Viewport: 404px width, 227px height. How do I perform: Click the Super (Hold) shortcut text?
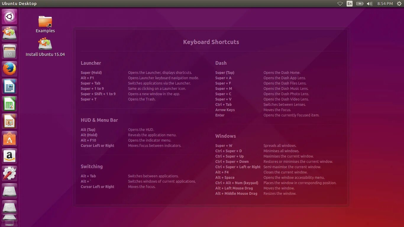[x=91, y=73]
